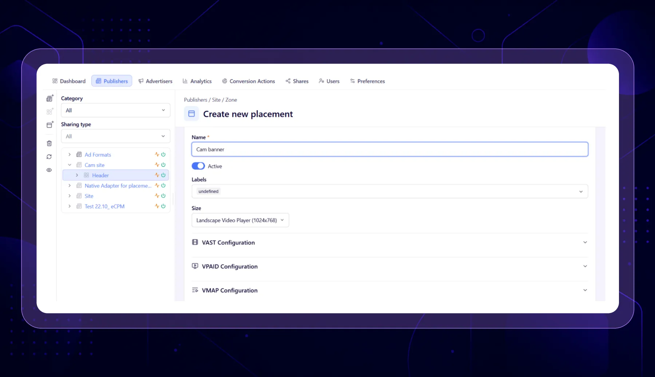Toggle power icon on Header row

tap(163, 175)
